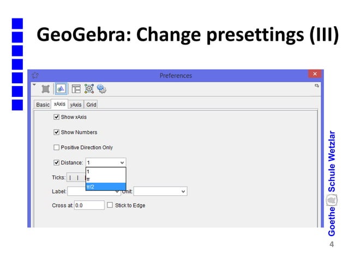Open the Grid tab
Viewport: 348px width, 260px height.
[91, 104]
